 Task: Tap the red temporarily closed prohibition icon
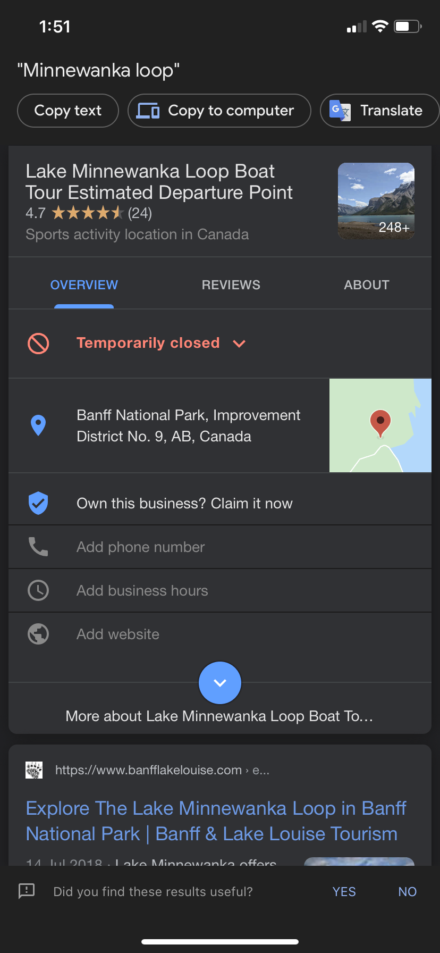click(x=38, y=343)
